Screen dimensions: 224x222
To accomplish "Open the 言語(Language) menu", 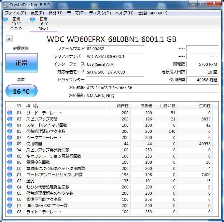I will (153, 13).
